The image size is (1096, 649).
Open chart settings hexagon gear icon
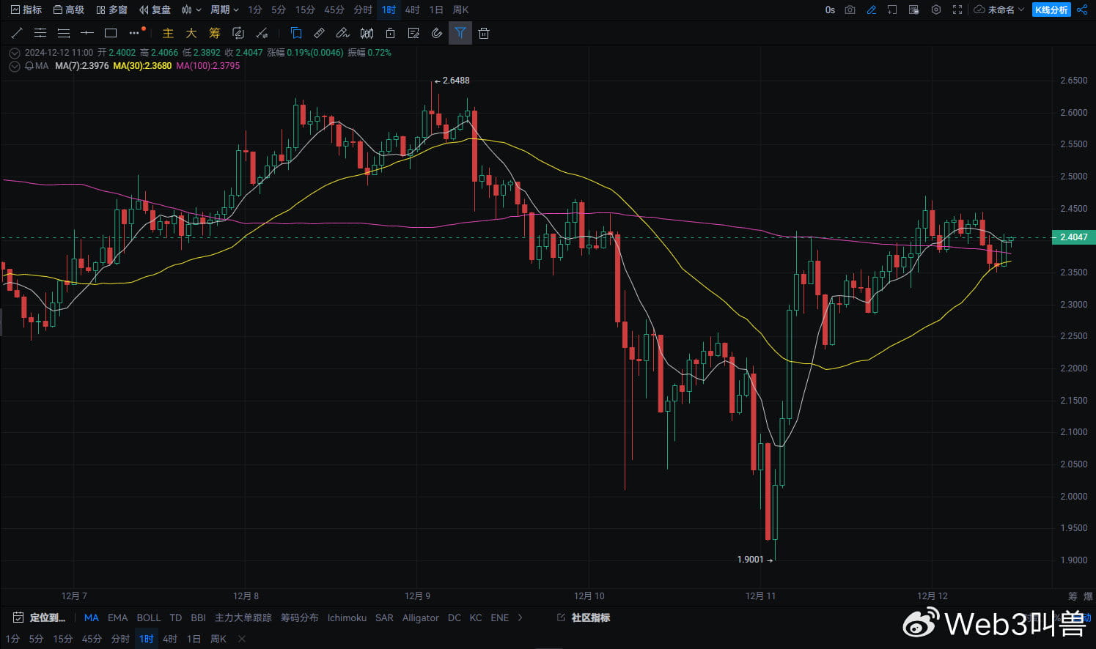[x=935, y=10]
